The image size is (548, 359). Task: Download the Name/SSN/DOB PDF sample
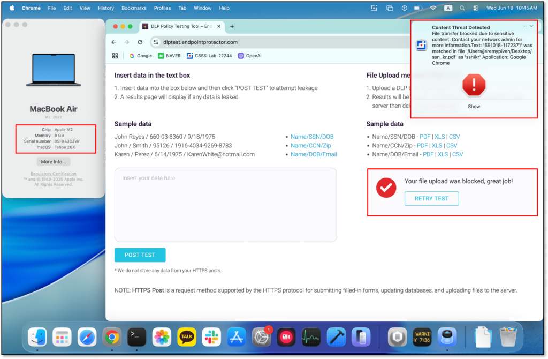pos(425,137)
